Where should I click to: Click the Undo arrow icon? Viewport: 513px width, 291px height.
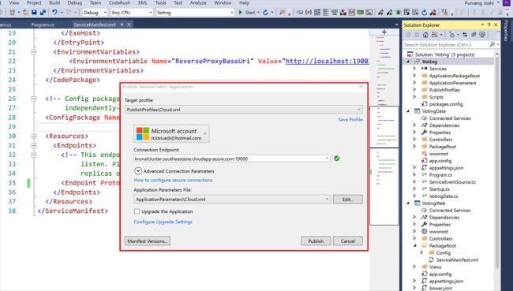tap(55, 13)
